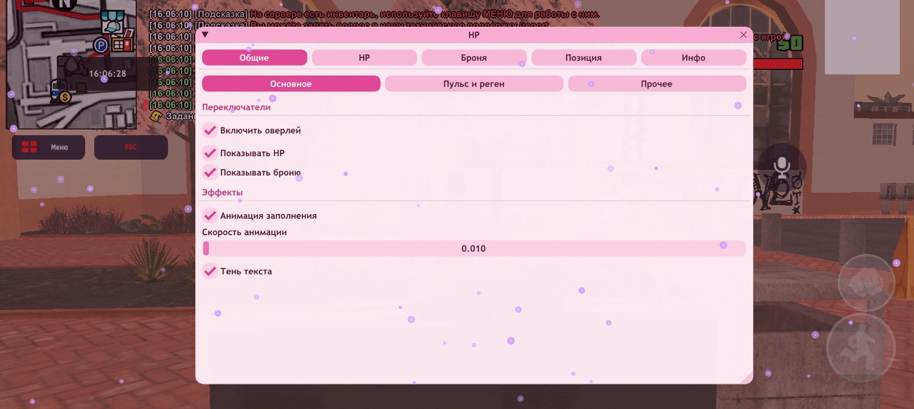The height and width of the screenshot is (409, 914).
Task: Uncheck Показывать HP
Action: point(210,153)
